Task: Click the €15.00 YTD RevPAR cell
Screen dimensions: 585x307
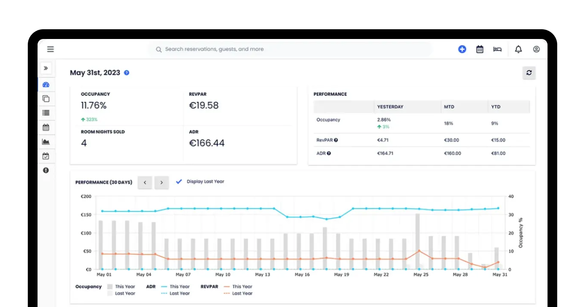Action: (498, 140)
